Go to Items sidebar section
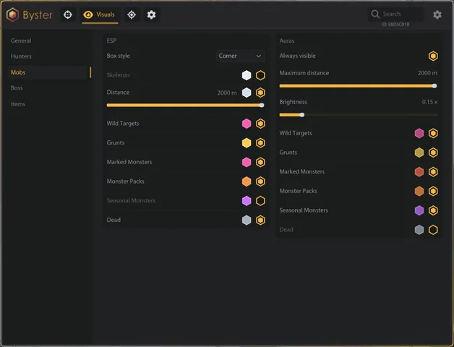The width and height of the screenshot is (454, 347). [18, 104]
